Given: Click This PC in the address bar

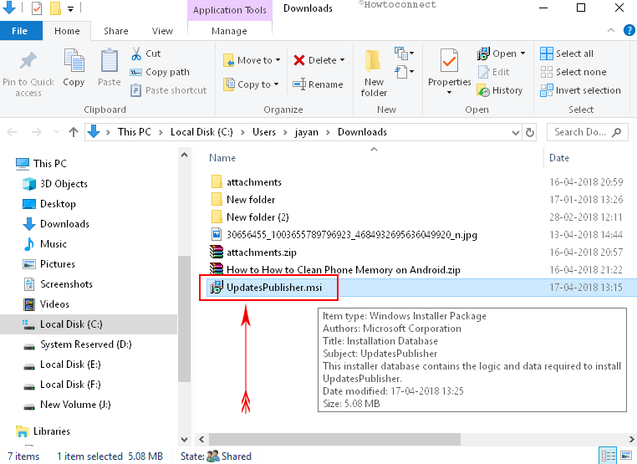Looking at the screenshot, I should (134, 132).
